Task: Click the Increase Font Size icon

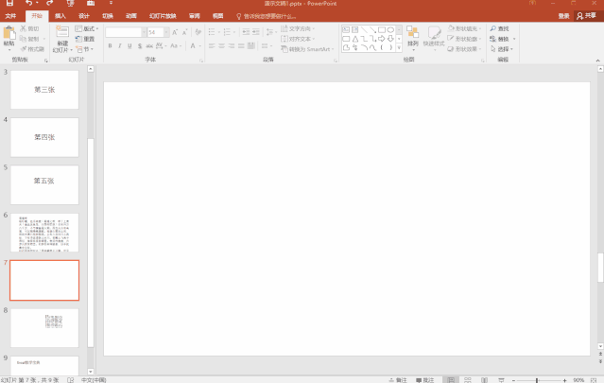Action: coord(175,32)
